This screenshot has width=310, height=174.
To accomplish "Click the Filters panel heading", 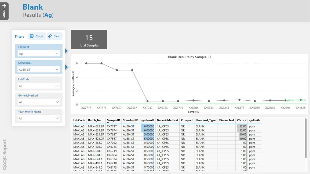I will pyautogui.click(x=19, y=36).
